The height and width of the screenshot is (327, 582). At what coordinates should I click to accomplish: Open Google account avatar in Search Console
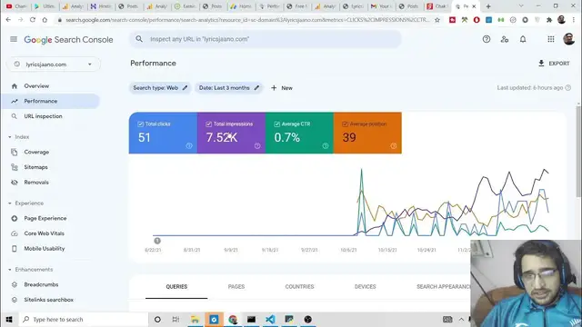tap(568, 39)
